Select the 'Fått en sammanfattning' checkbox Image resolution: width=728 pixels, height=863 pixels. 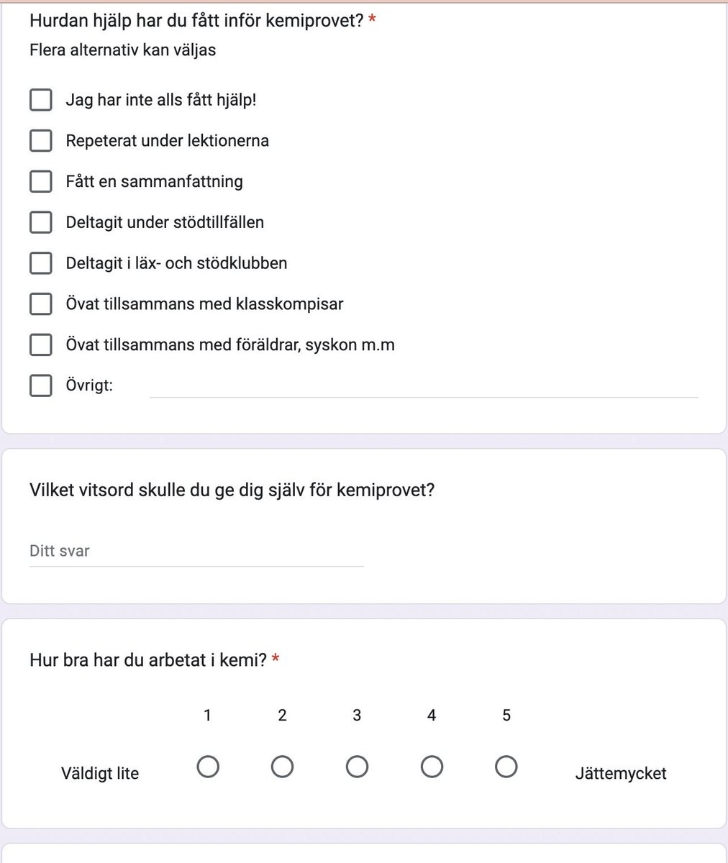pos(41,181)
